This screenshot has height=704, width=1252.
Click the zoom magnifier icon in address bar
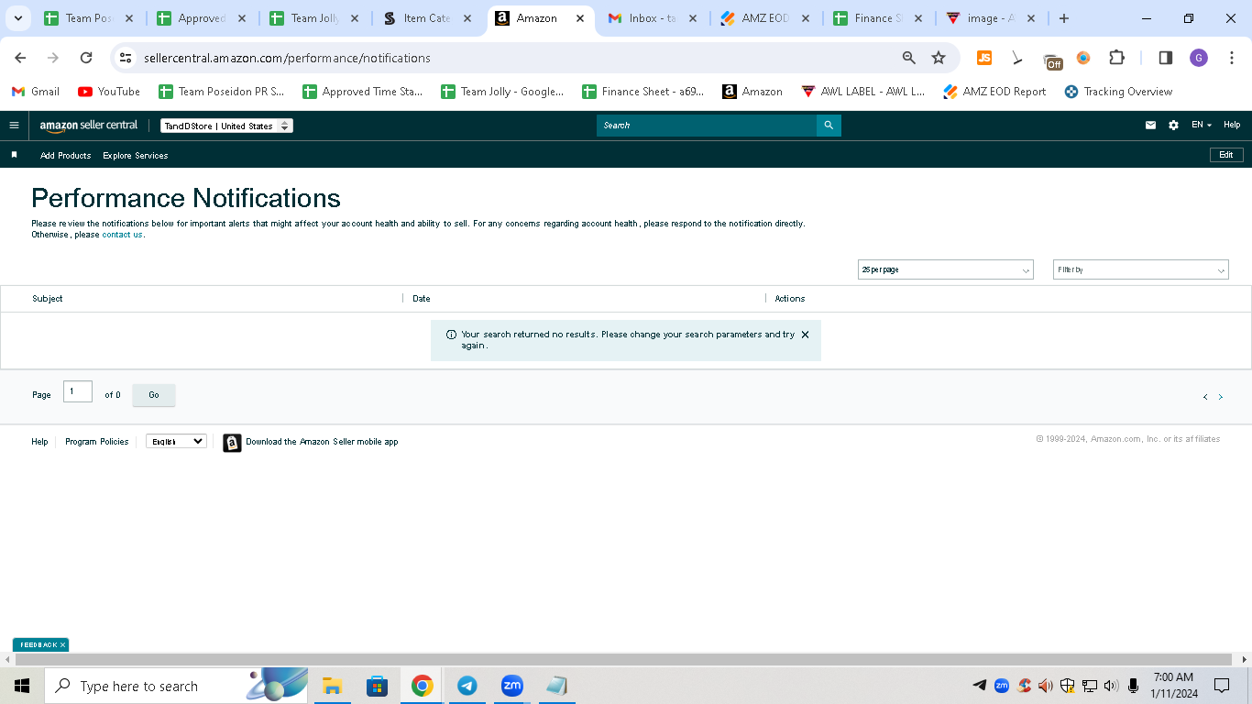click(909, 58)
